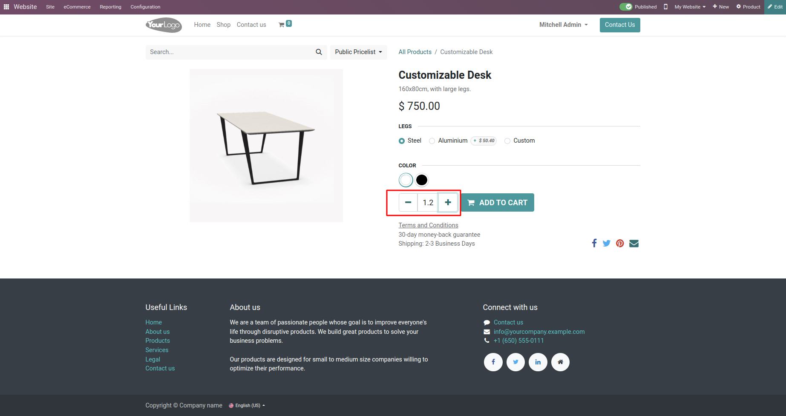This screenshot has height=416, width=786.
Task: Expand the Public Pricelist dropdown
Action: 358,52
